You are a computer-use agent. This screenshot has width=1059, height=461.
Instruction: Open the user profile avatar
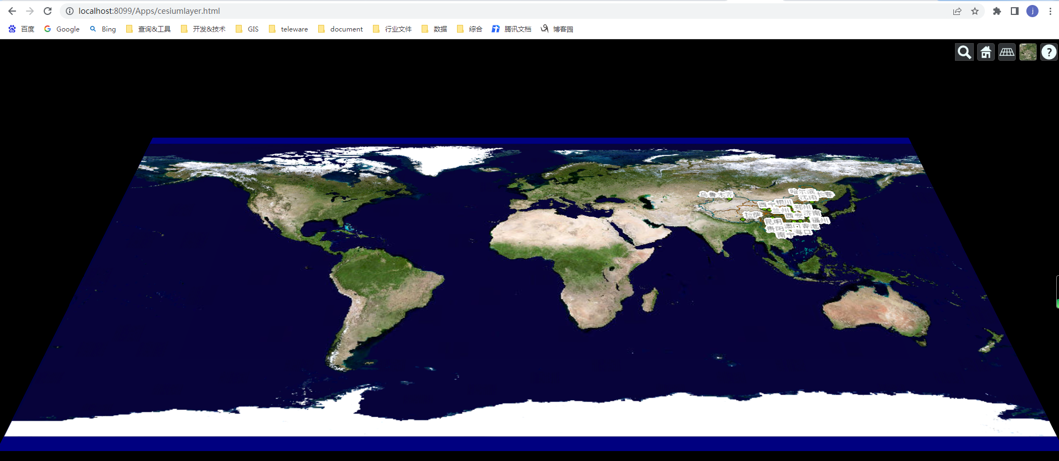(1032, 11)
